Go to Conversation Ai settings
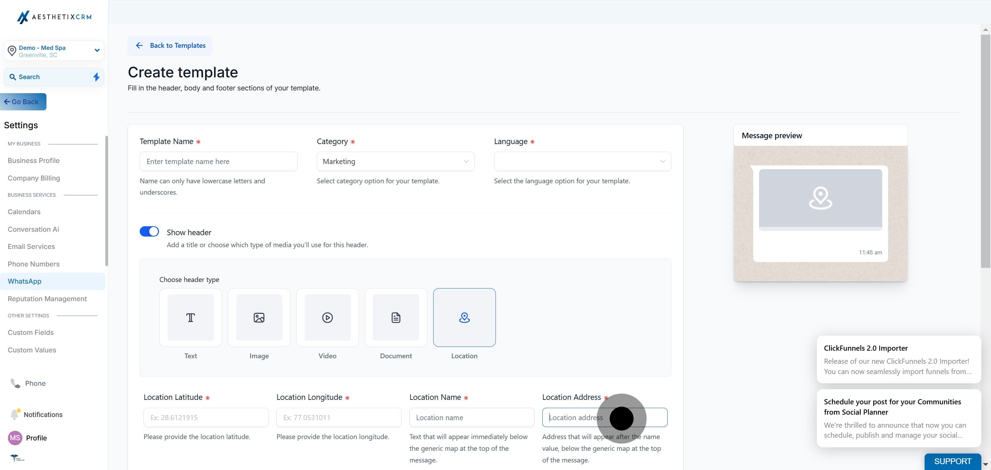Image resolution: width=991 pixels, height=470 pixels. (33, 229)
